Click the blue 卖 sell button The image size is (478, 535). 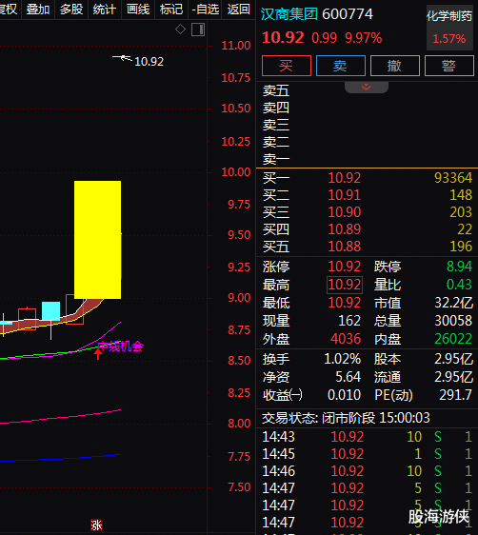[341, 66]
